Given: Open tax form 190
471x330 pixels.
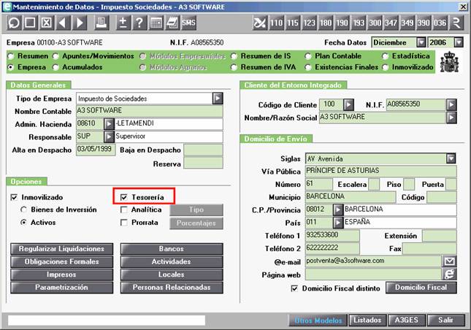Looking at the screenshot, I should [x=342, y=23].
